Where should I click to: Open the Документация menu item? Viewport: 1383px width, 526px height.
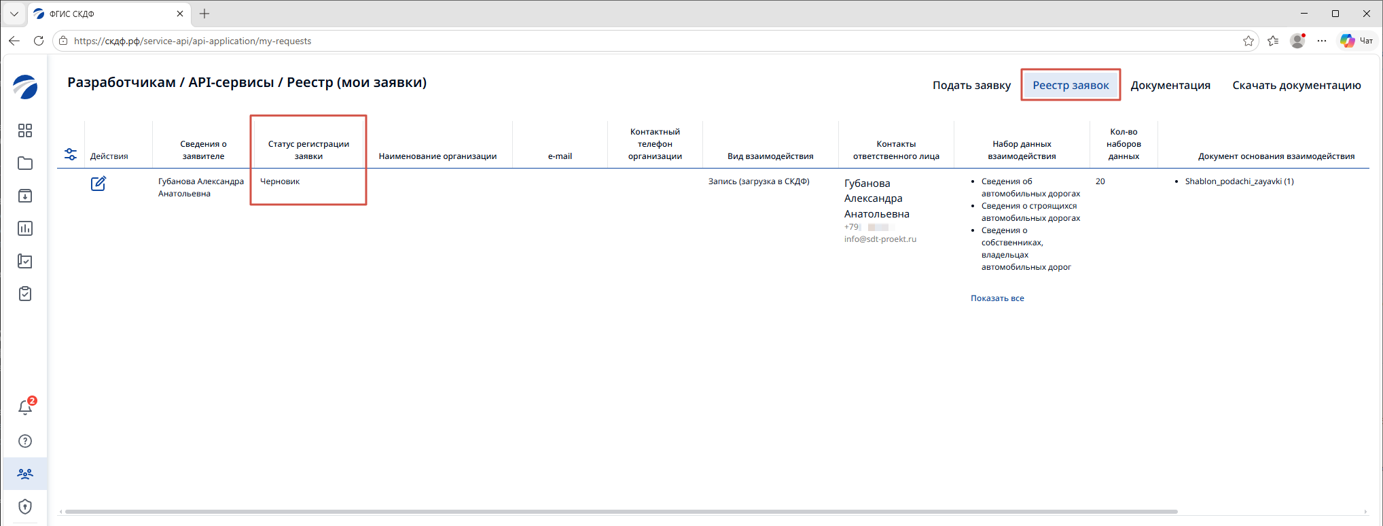[1170, 85]
